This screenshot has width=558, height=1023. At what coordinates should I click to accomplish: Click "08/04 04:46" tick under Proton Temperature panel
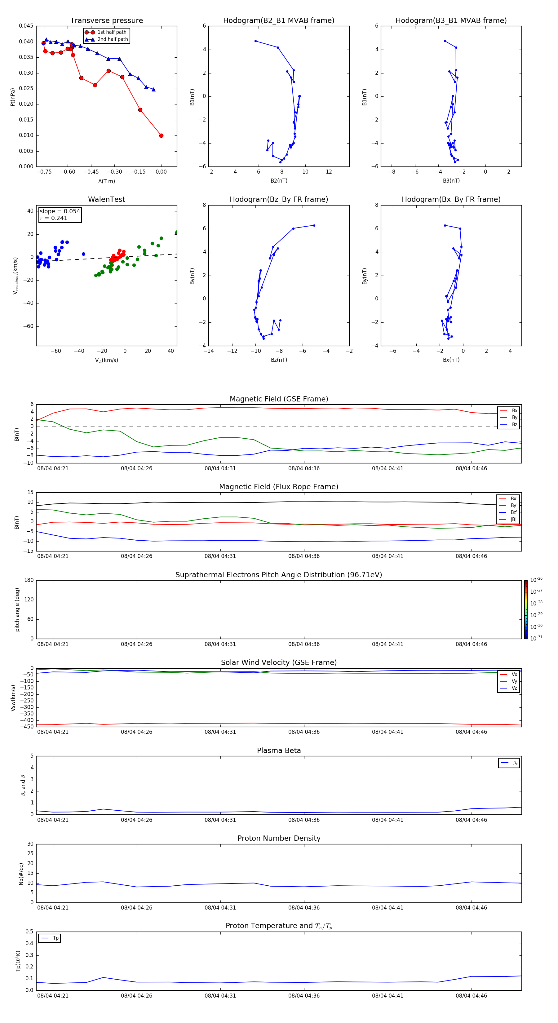point(472,996)
